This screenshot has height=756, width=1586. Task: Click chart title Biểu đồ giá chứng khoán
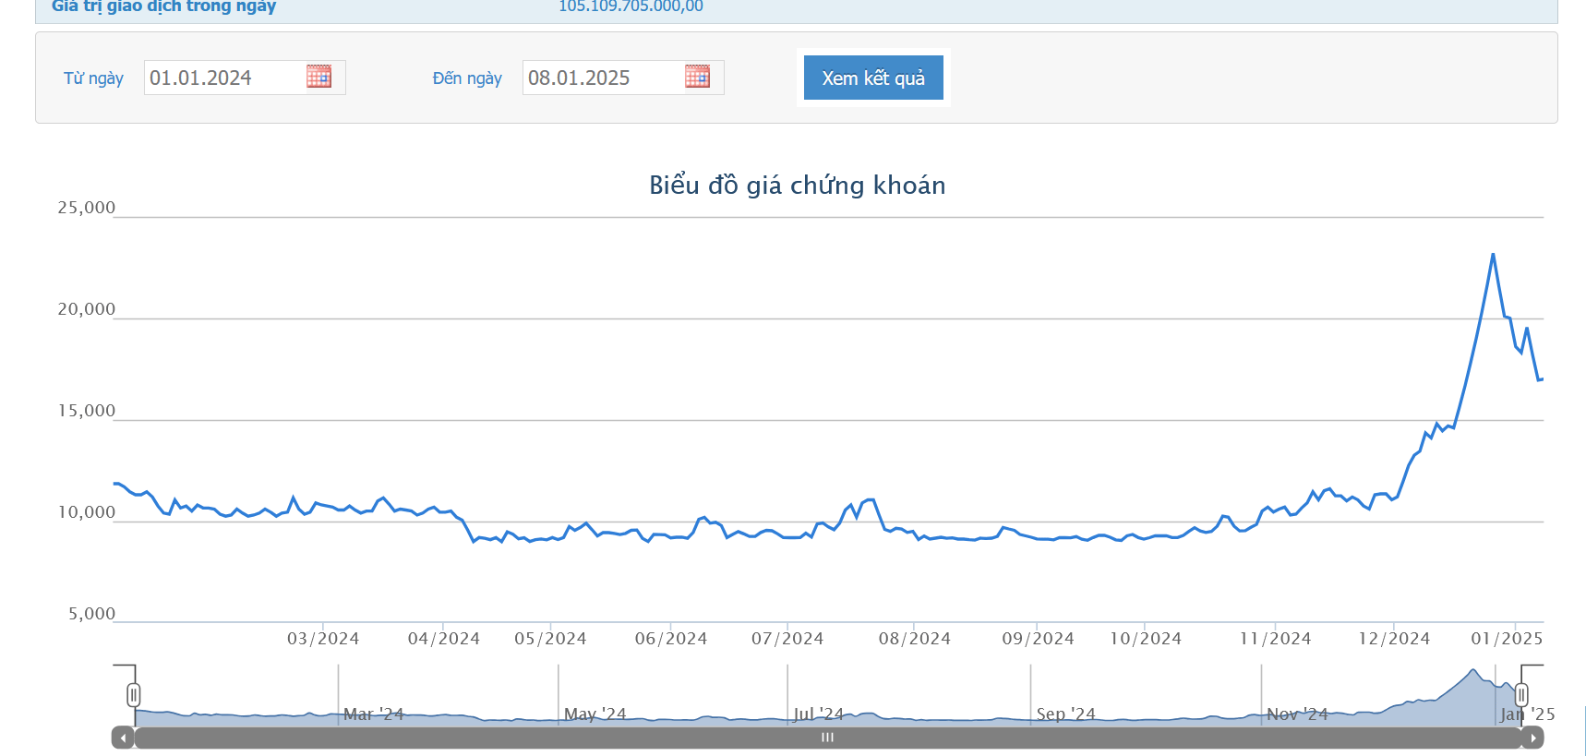pos(798,186)
